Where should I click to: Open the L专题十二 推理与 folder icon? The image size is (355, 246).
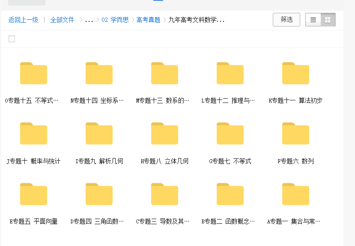point(230,73)
